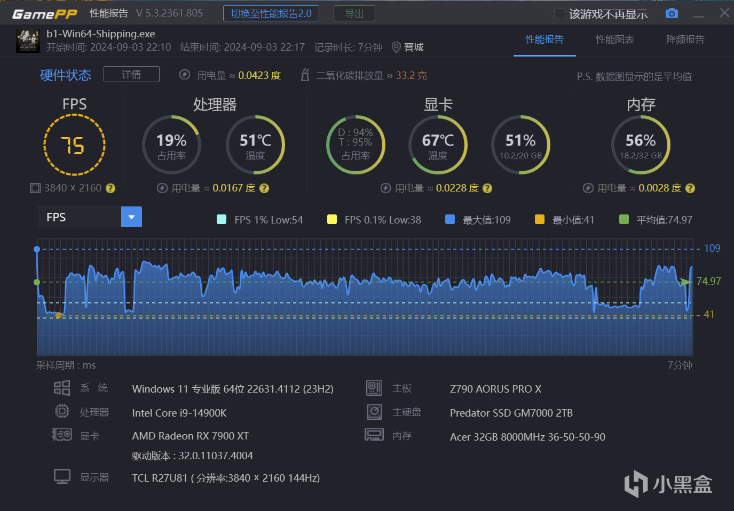Click the monitor icon next to 显示器
The height and width of the screenshot is (511, 734).
(x=62, y=476)
